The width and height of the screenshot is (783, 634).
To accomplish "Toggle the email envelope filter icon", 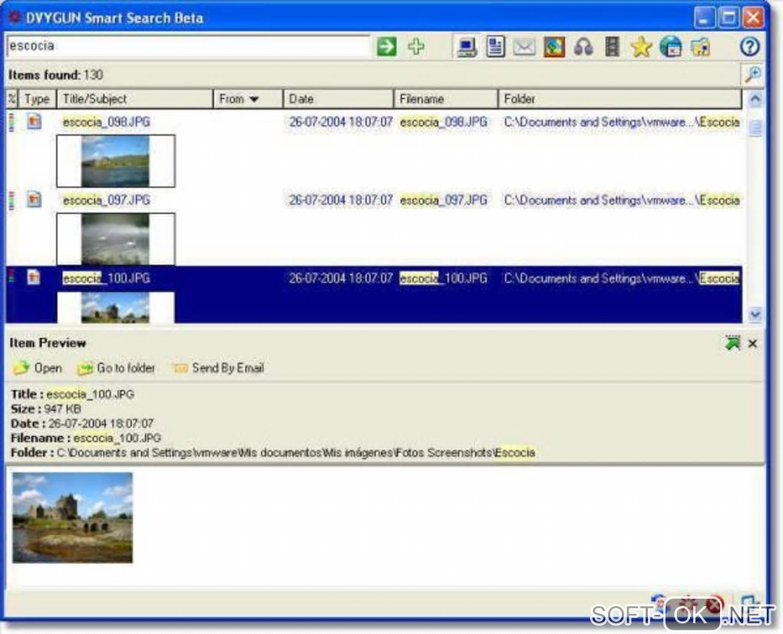I will (524, 48).
